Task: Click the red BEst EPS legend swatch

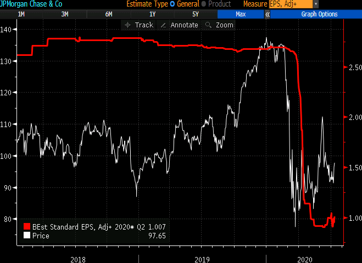Action: pyautogui.click(x=27, y=226)
